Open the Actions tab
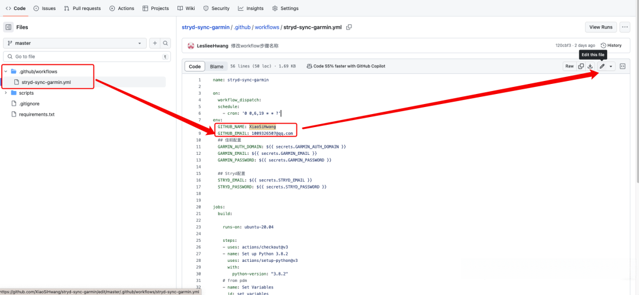Viewport: 639px width, 295px height. (121, 8)
